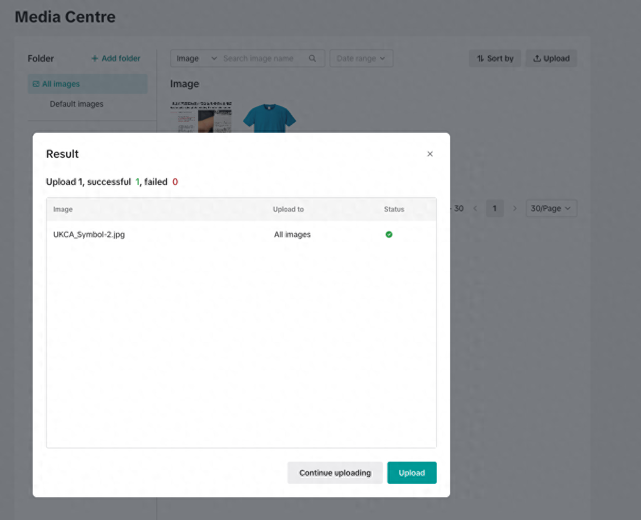Viewport: 641px width, 520px height.
Task: Click the Upload to column header
Action: coord(288,209)
